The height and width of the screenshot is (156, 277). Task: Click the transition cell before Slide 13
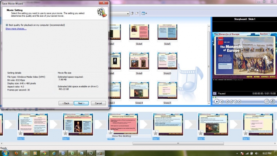coord(145,124)
